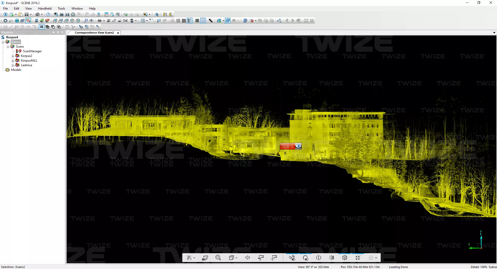Select the rectangle selection tool icon
Image resolution: width=497 pixels, height=269 pixels.
coord(5,27)
